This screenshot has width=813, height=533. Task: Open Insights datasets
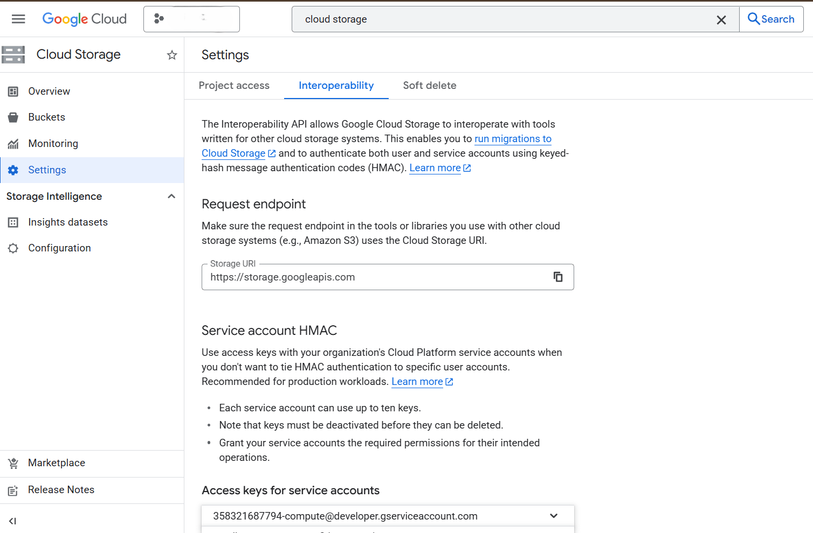coord(68,222)
